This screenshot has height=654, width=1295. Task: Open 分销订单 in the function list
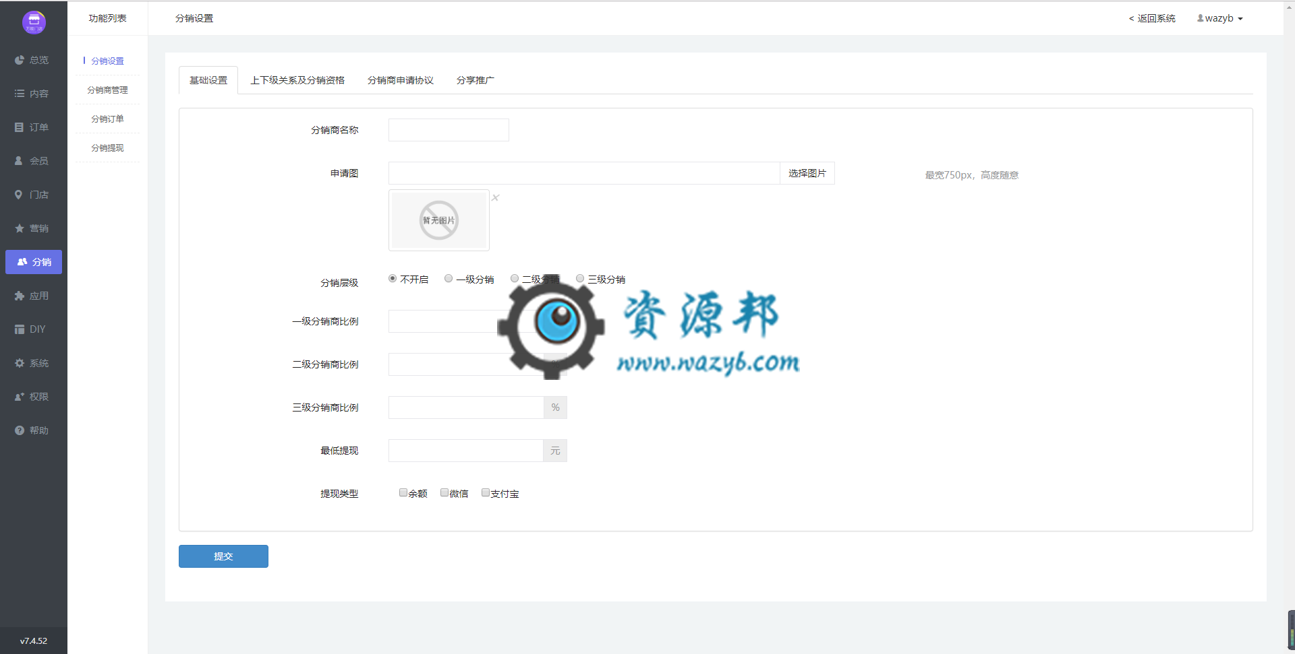[x=108, y=119]
